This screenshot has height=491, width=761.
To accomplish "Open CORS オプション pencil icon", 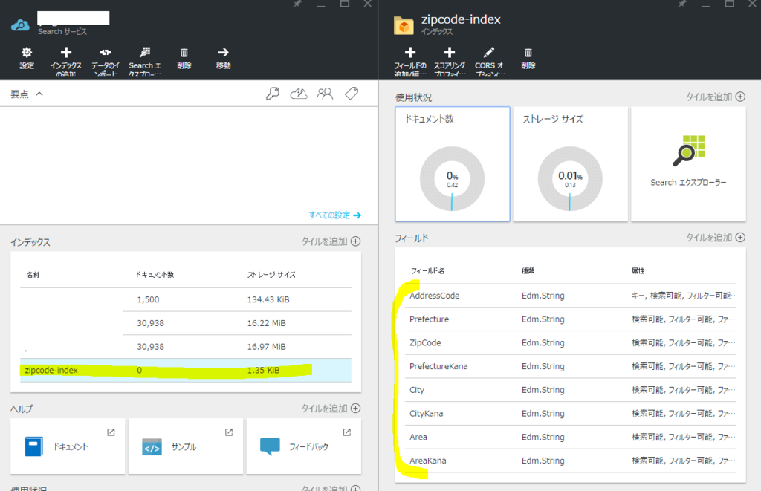I will (489, 53).
